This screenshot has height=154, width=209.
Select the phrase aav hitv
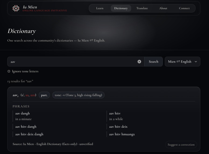coord(115,113)
